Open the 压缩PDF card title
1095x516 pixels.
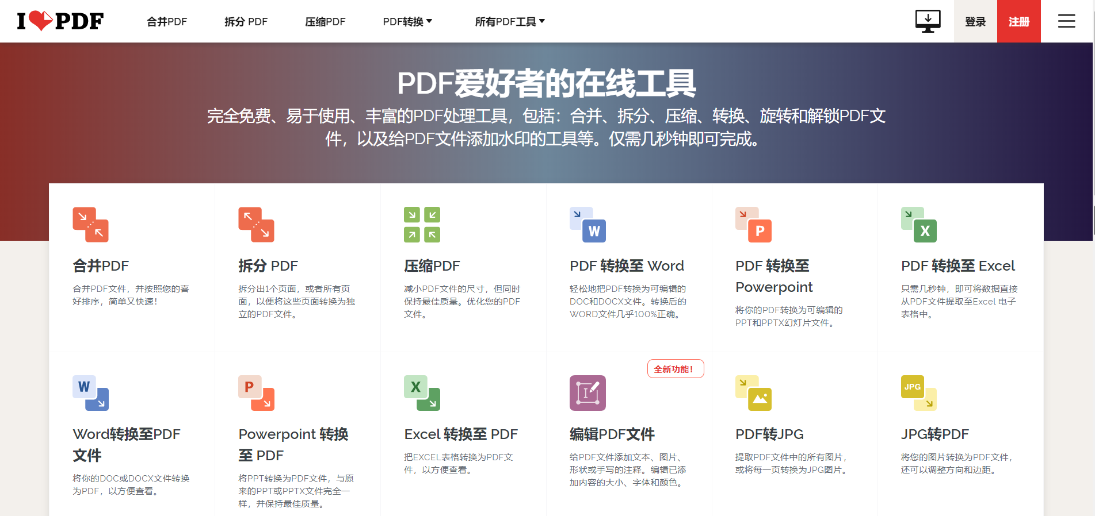pyautogui.click(x=432, y=266)
